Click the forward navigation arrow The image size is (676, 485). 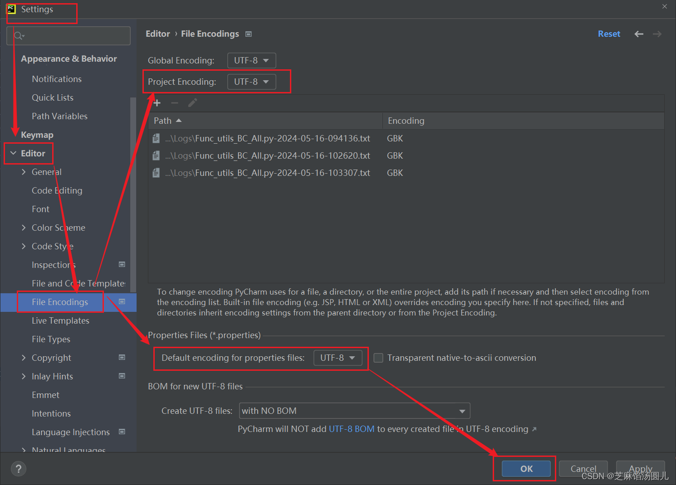[657, 34]
